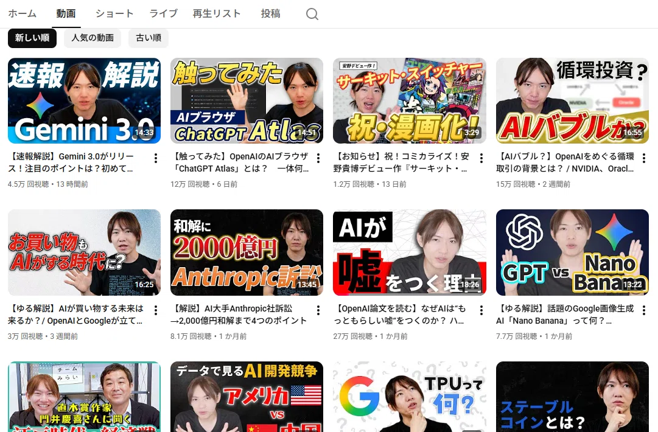This screenshot has width=658, height=432.
Task: Open more options for Gemini 3.0 video
Action: point(156,158)
